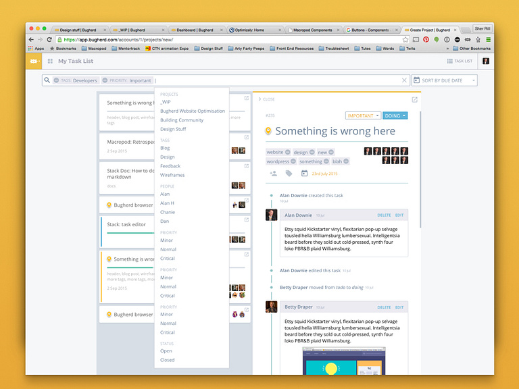519x389 pixels.
Task: Clear the search filter bar with X
Action: click(x=404, y=80)
